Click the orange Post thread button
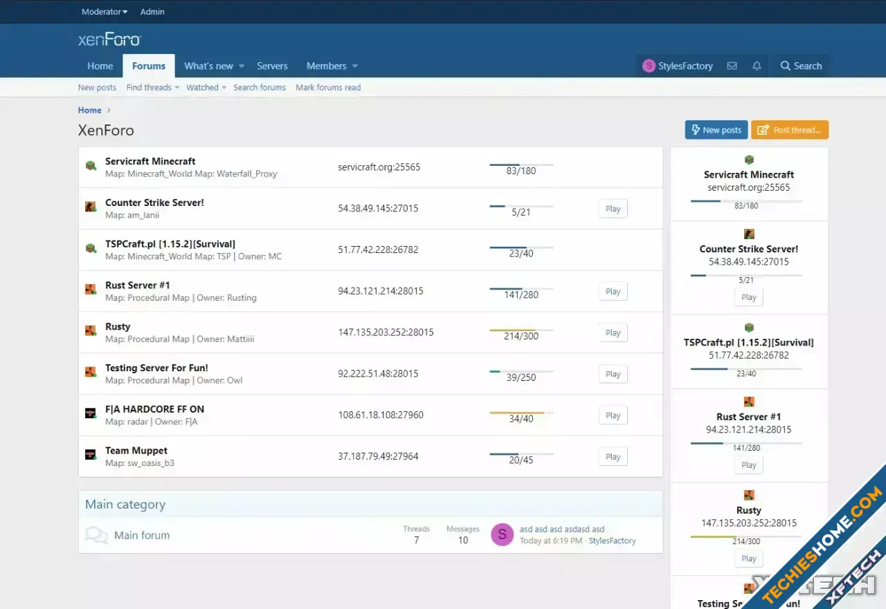Screen dimensions: 886x609 pyautogui.click(x=790, y=130)
